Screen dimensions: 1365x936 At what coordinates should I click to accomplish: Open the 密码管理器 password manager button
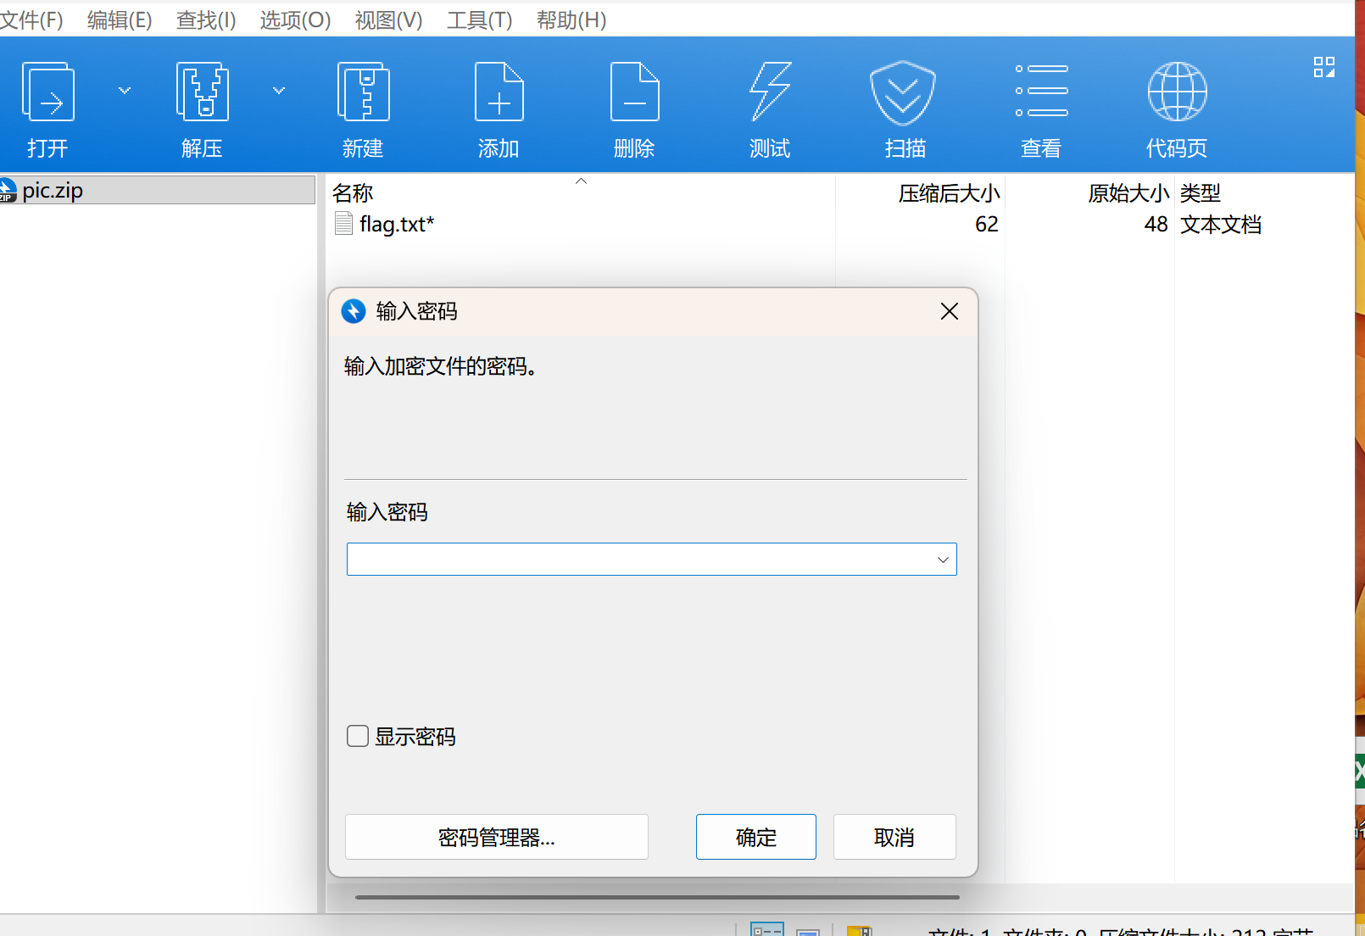[497, 838]
